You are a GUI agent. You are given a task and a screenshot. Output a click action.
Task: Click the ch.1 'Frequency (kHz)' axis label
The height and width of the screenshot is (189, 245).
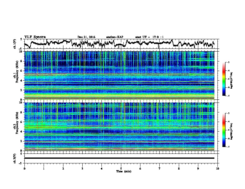pyautogui.click(x=17, y=72)
